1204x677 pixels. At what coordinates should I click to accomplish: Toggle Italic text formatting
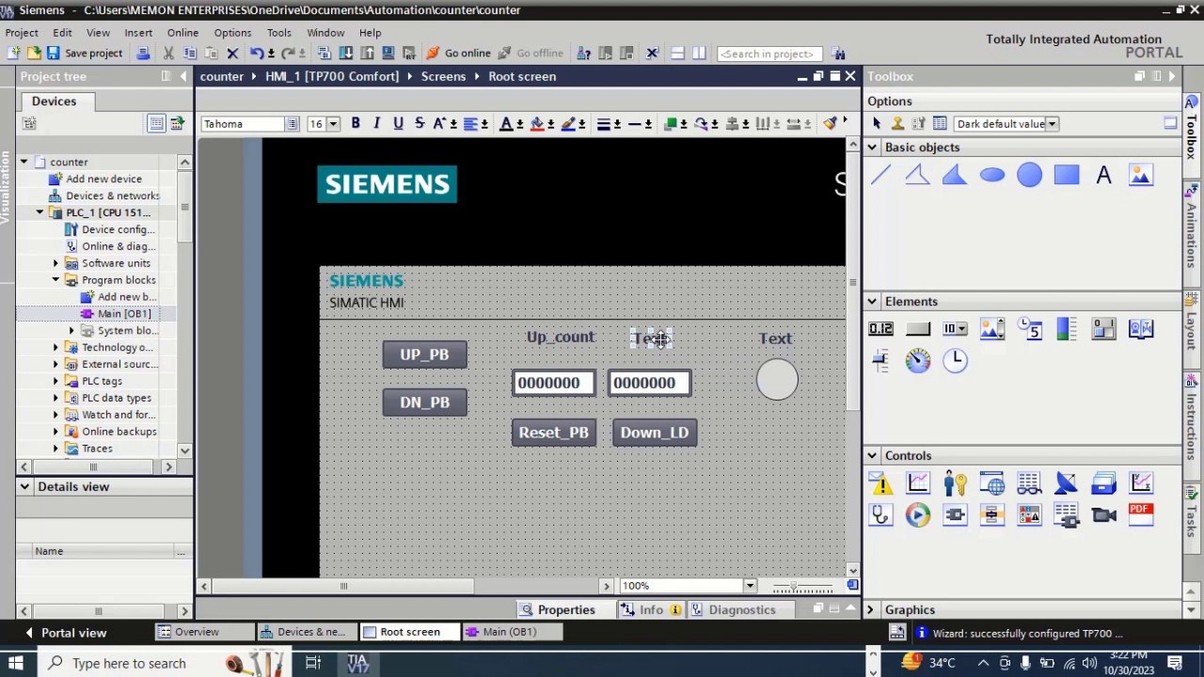[376, 124]
